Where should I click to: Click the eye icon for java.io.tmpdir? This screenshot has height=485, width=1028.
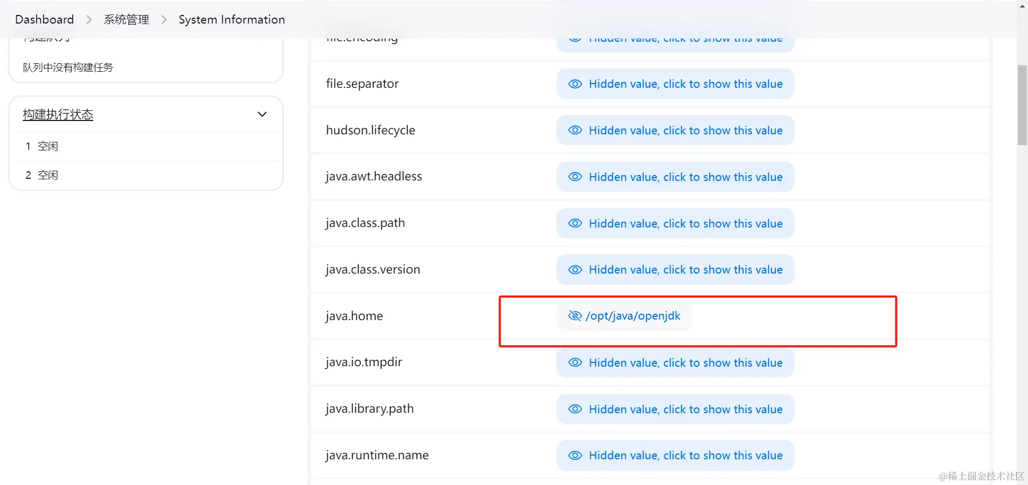(575, 362)
